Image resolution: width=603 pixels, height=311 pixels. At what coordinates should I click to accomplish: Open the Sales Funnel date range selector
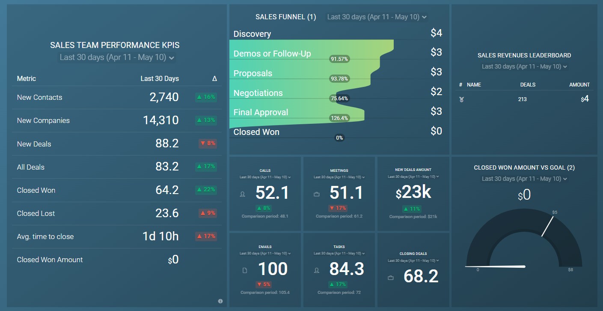tap(376, 17)
